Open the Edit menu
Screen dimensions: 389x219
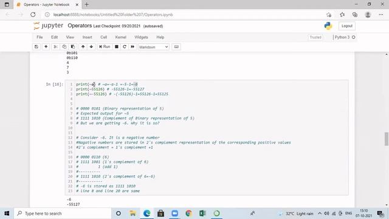pyautogui.click(x=54, y=37)
